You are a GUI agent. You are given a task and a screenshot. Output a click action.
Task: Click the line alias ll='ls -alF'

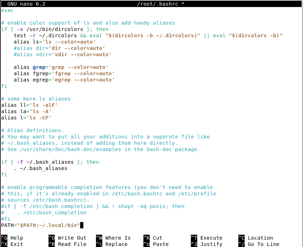(x=30, y=105)
